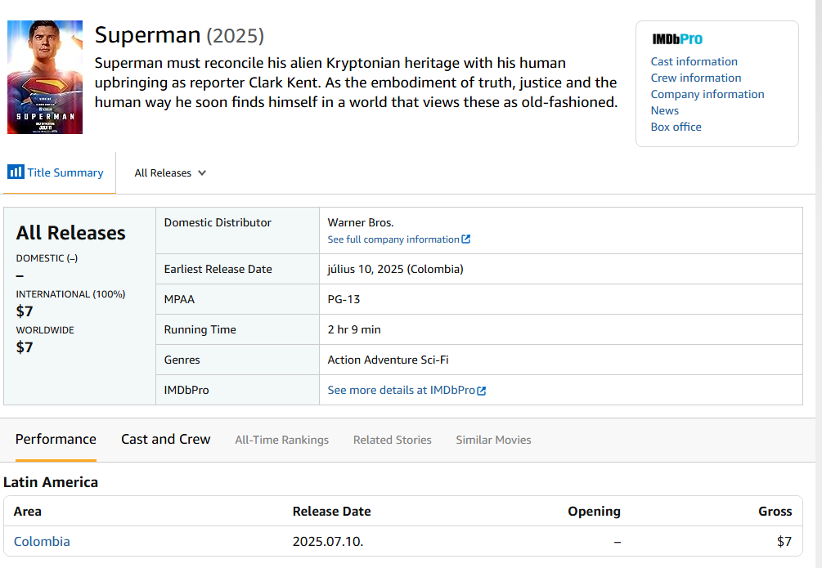Click the DOMESTIC (–) label
This screenshot has height=568, width=822.
coord(47,258)
